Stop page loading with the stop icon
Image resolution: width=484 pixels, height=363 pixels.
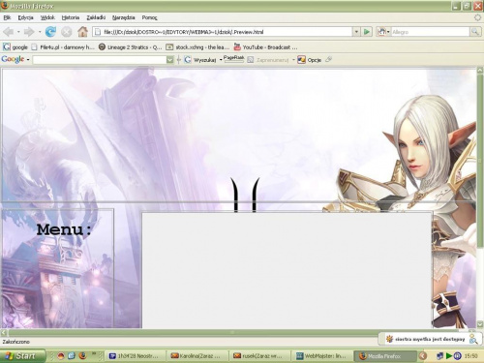(67, 32)
